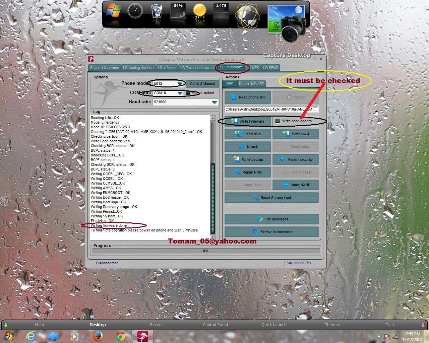Click Write backup
Viewport: 429px width, 343px height.
(x=248, y=159)
